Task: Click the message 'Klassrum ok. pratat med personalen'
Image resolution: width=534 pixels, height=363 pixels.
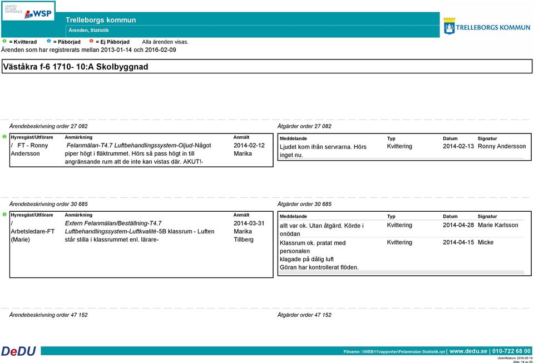Action: tap(313, 247)
